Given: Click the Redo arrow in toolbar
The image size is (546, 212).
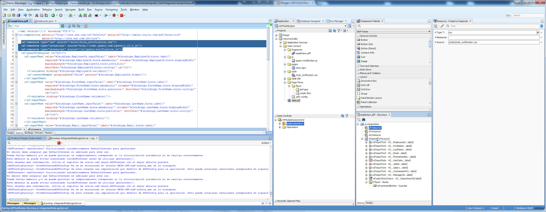Looking at the screenshot, I should tap(30, 15).
